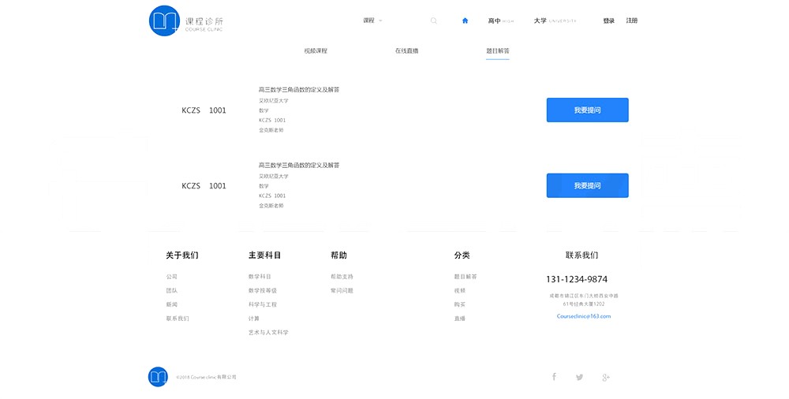The height and width of the screenshot is (399, 789).
Task: Expand the 课程 dropdown in header
Action: [372, 21]
